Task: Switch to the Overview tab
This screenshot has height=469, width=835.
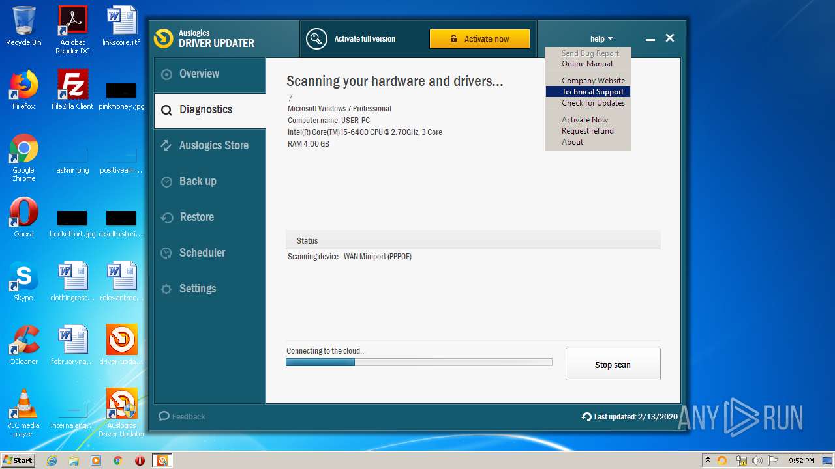Action: [x=210, y=74]
